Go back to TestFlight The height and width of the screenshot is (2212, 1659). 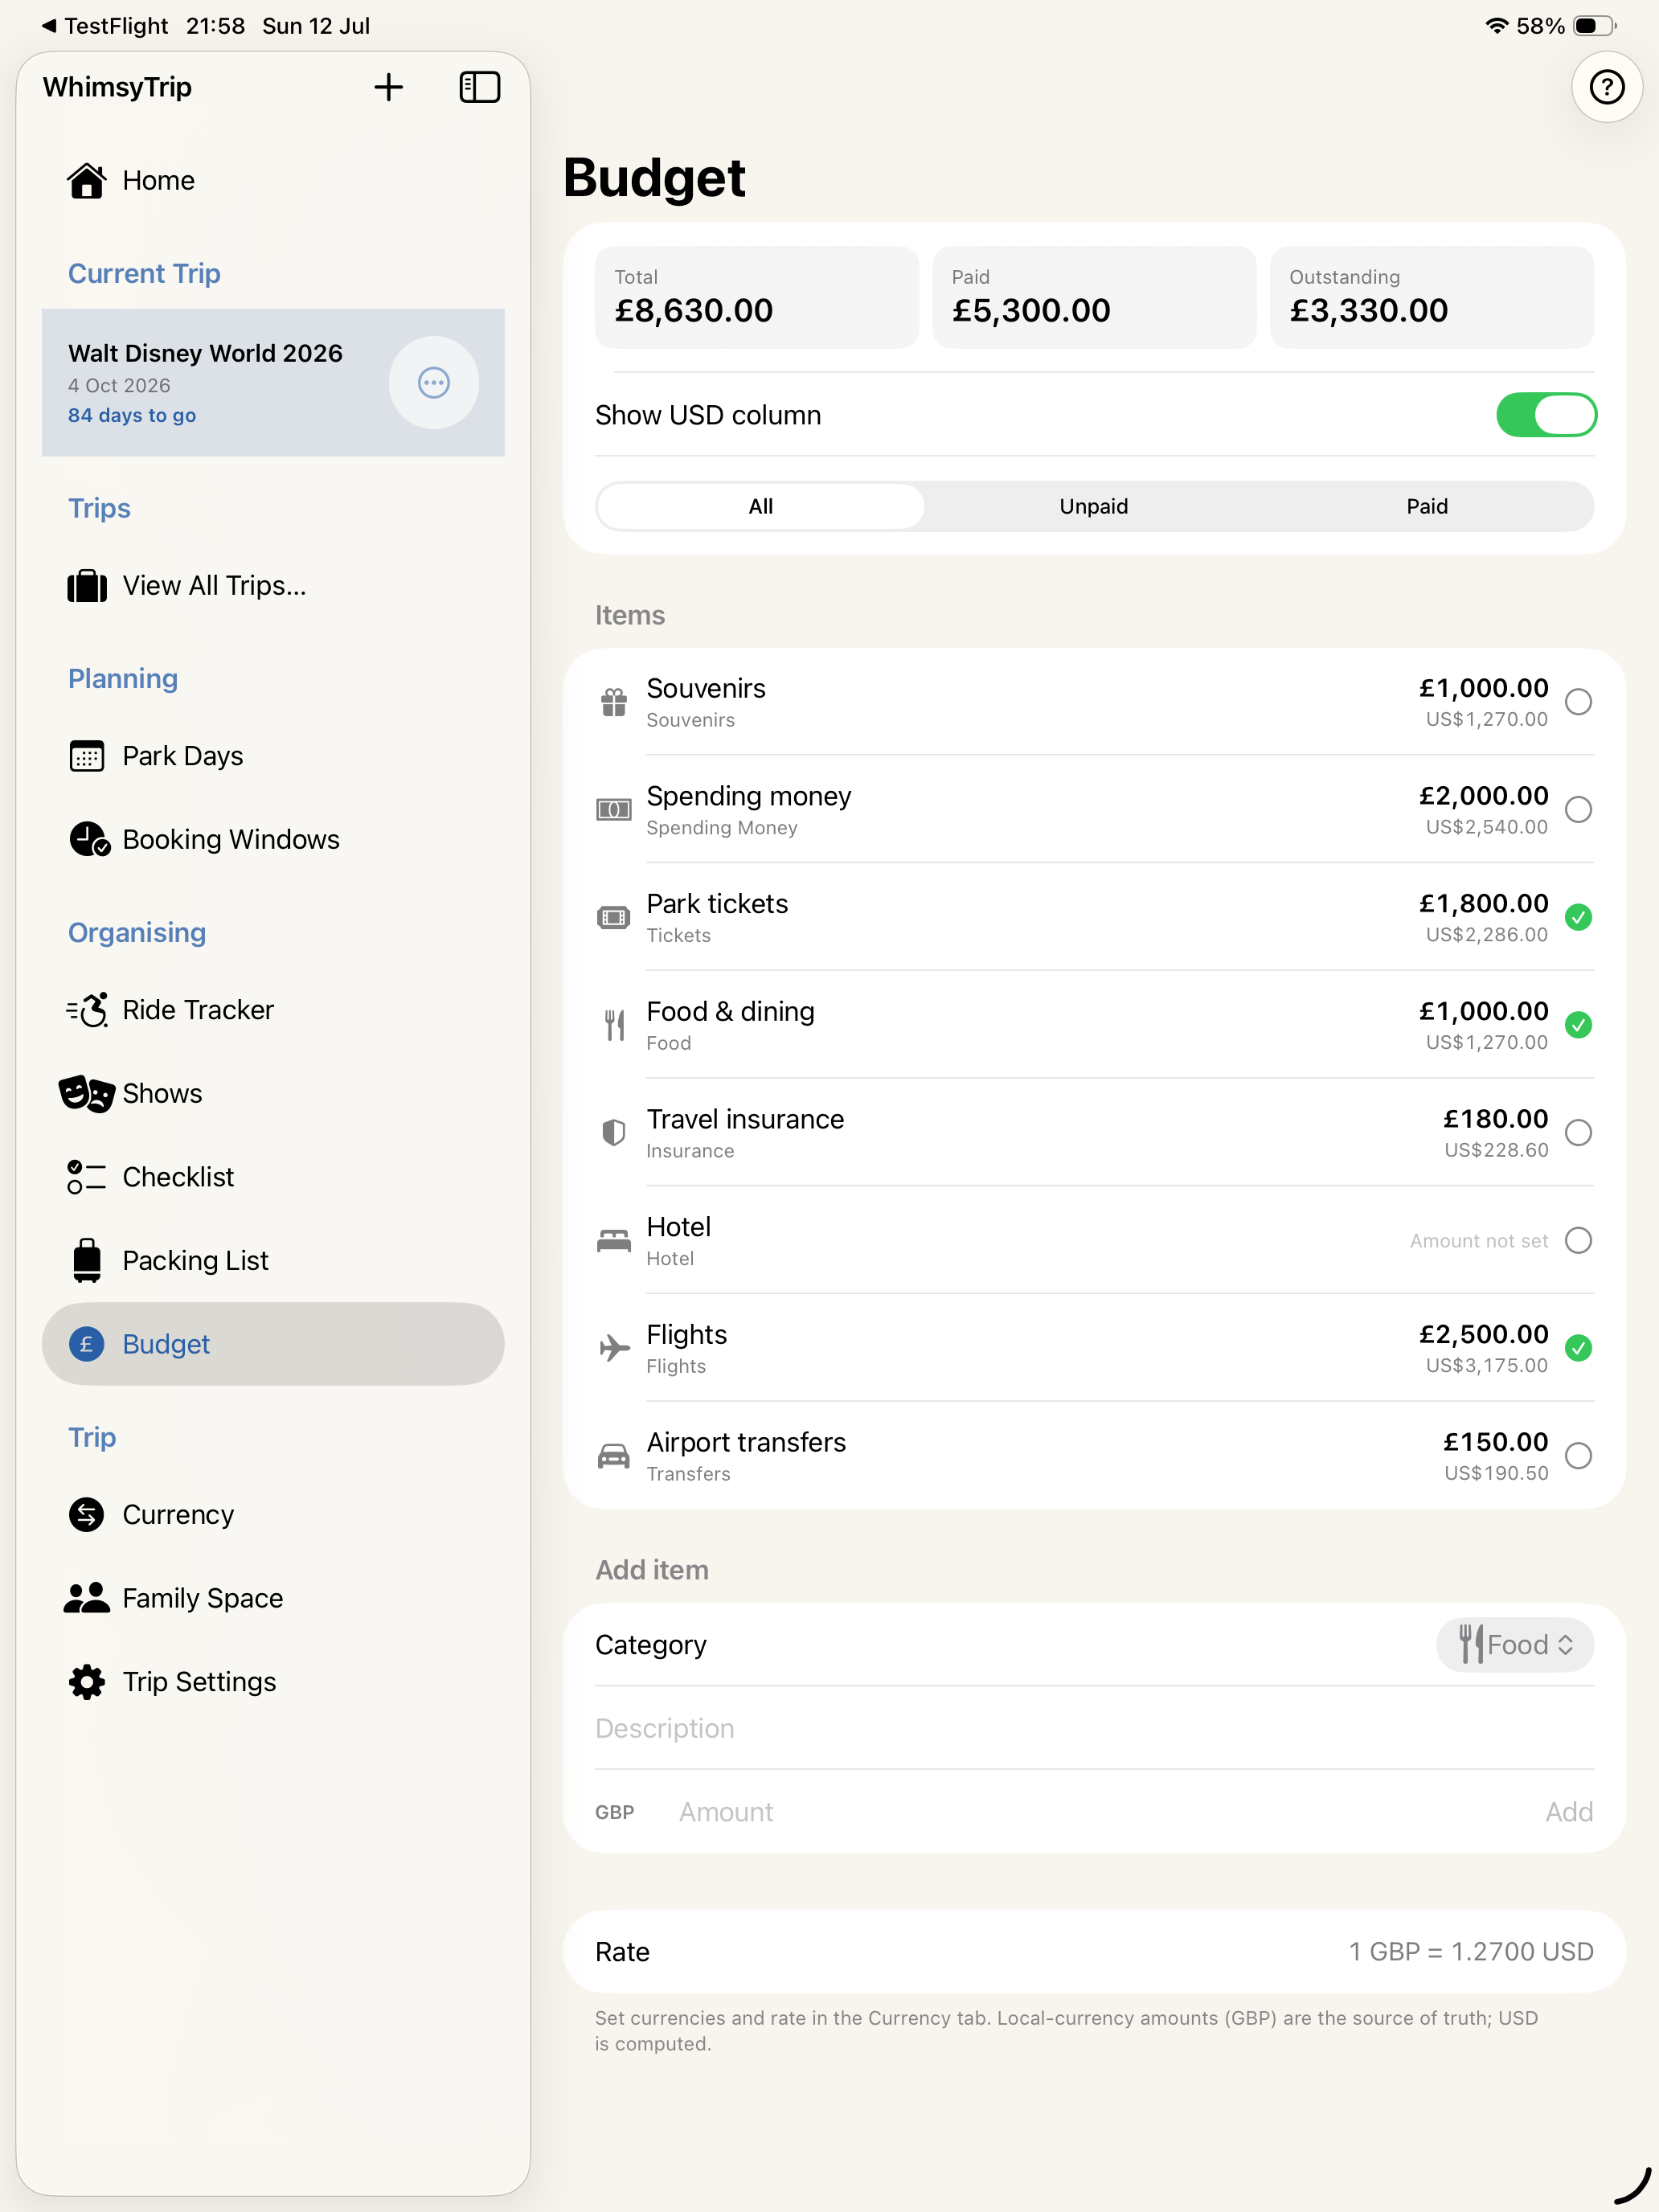coord(104,26)
